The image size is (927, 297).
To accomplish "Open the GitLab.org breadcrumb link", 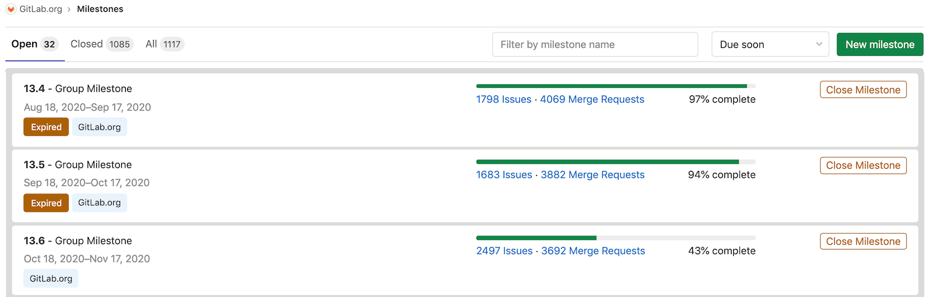I will pos(42,9).
